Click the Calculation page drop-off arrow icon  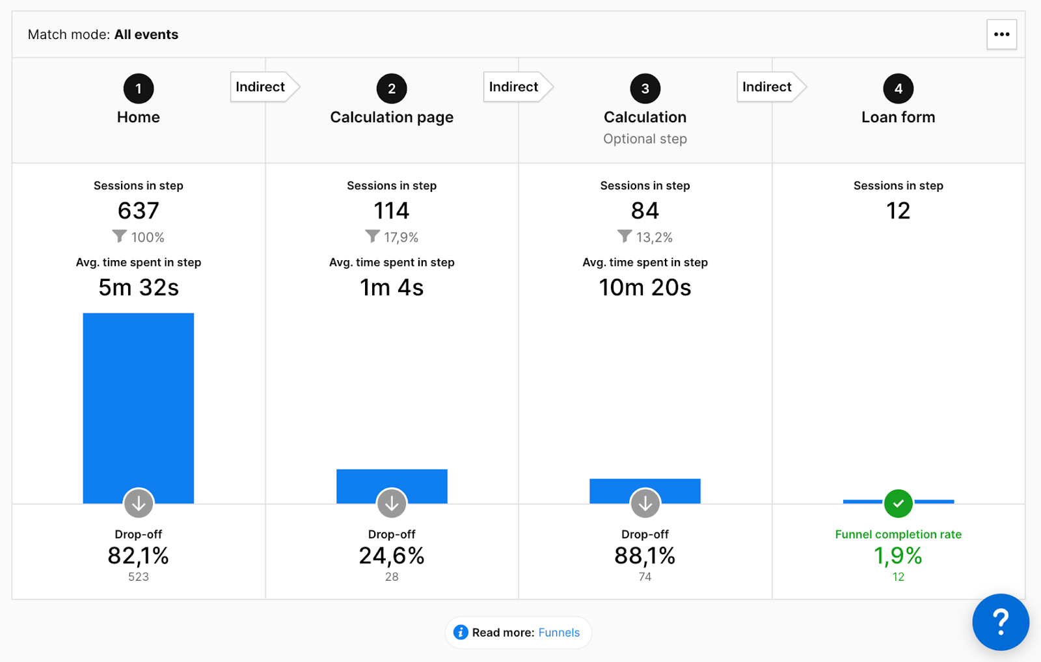[x=392, y=503]
